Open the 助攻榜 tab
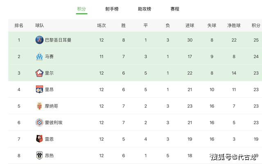The image size is (262, 164). tap(145, 9)
